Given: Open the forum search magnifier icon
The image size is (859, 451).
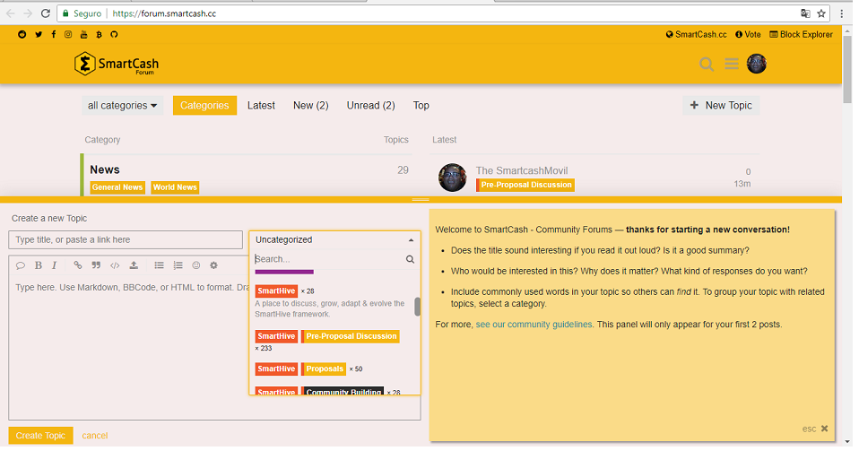Looking at the screenshot, I should pos(707,65).
